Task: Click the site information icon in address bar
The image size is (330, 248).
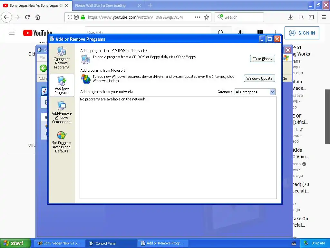Action: [x=70, y=17]
